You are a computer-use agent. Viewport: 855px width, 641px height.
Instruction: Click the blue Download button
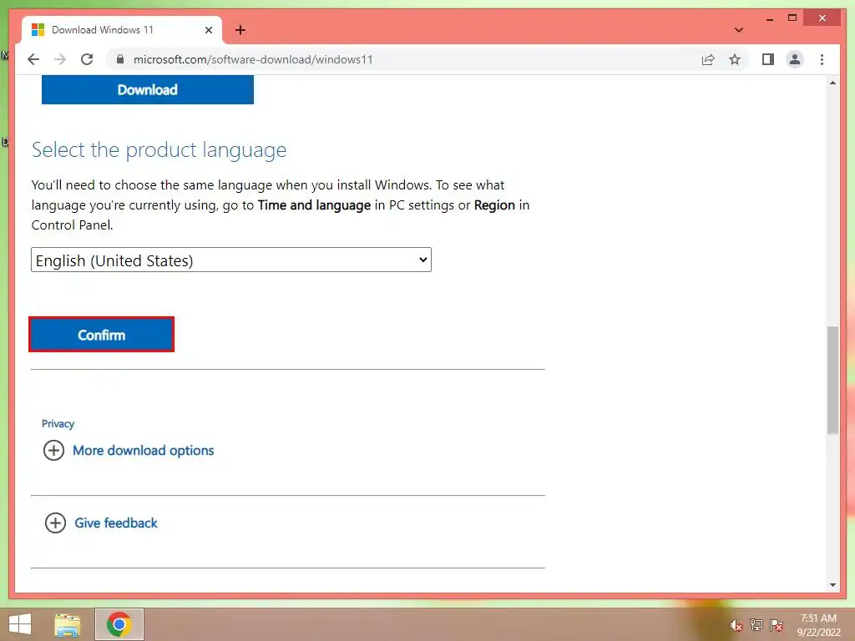click(147, 89)
